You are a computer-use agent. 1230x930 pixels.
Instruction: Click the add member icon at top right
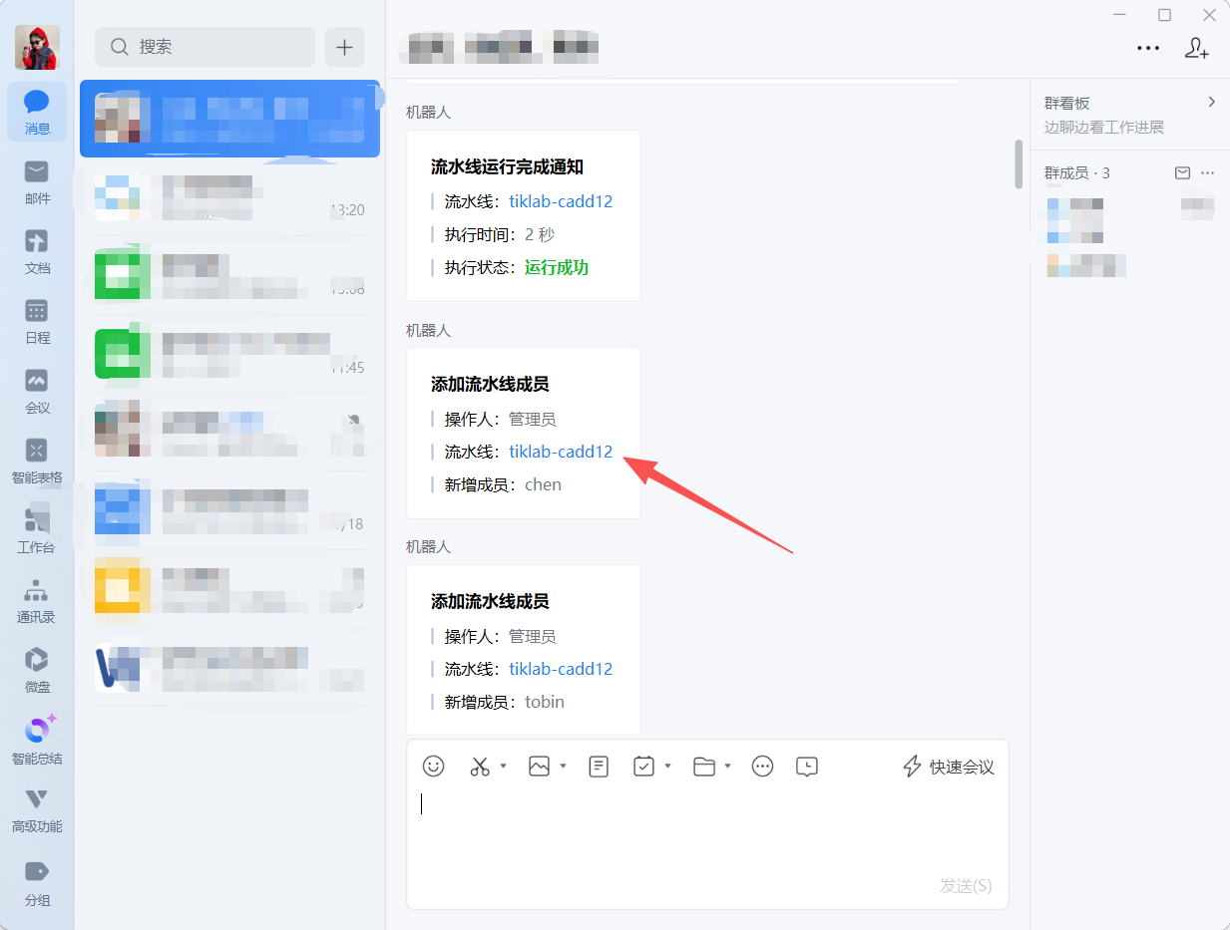pos(1197,48)
